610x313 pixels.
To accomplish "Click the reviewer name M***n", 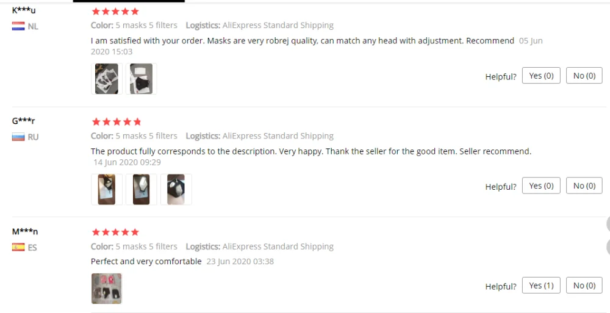I will click(25, 232).
